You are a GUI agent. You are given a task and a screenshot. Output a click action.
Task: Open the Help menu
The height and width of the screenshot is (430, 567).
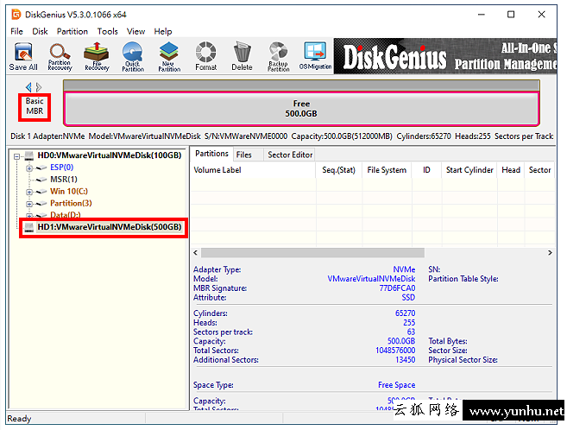163,31
